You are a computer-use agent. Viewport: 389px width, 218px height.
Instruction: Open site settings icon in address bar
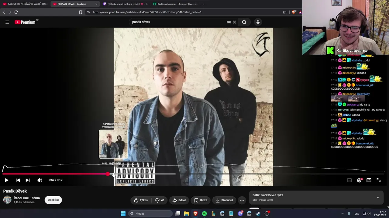point(88,12)
